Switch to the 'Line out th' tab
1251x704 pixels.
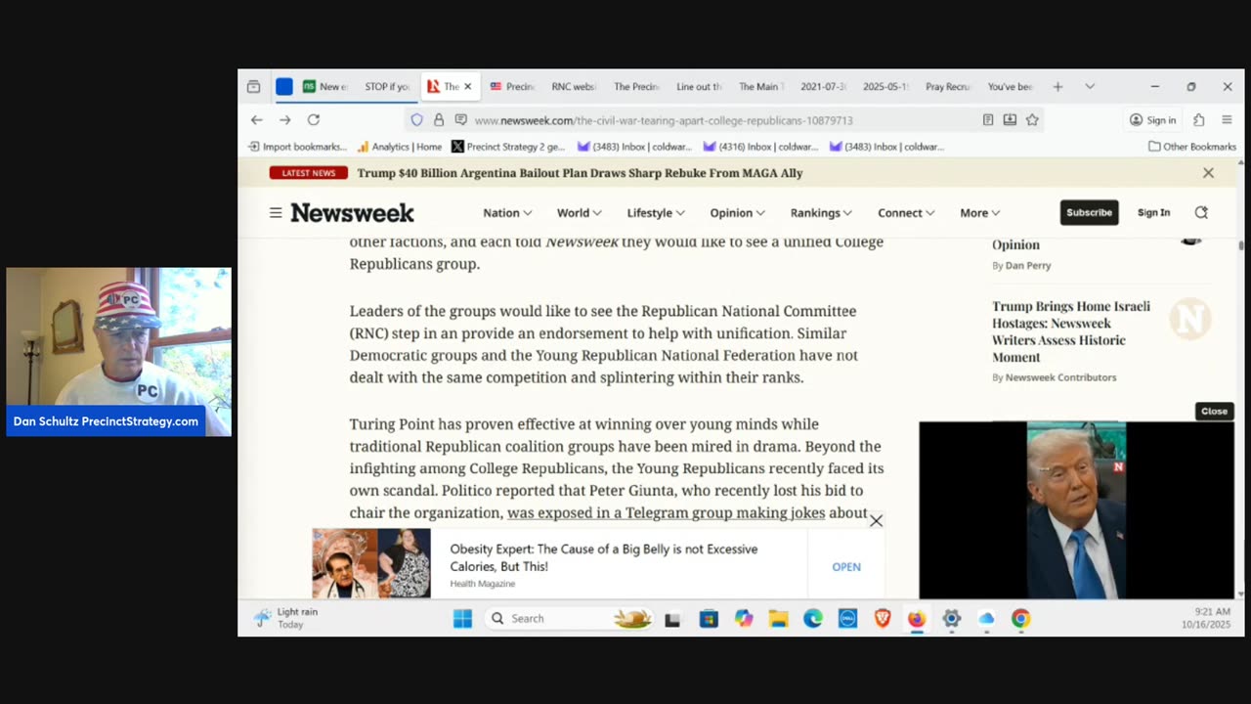tap(699, 87)
